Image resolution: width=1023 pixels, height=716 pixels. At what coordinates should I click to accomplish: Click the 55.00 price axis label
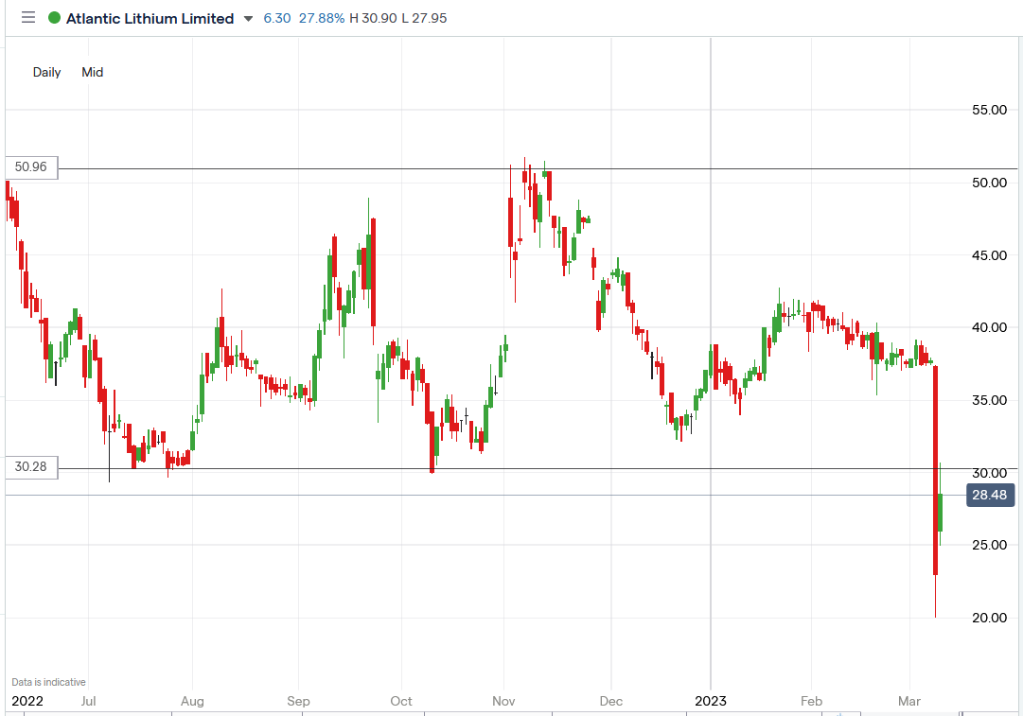click(x=989, y=110)
